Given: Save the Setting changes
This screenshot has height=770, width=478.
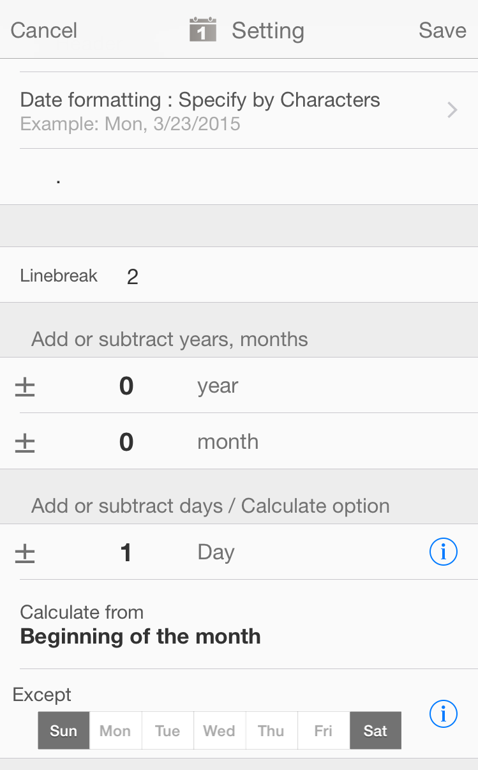Looking at the screenshot, I should coord(442,31).
